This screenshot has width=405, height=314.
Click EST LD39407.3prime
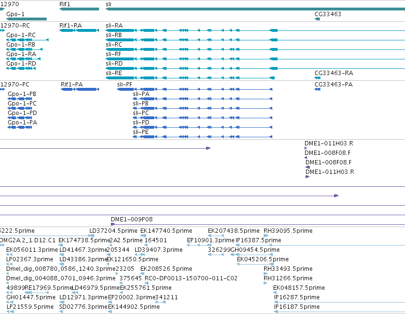[158, 250]
